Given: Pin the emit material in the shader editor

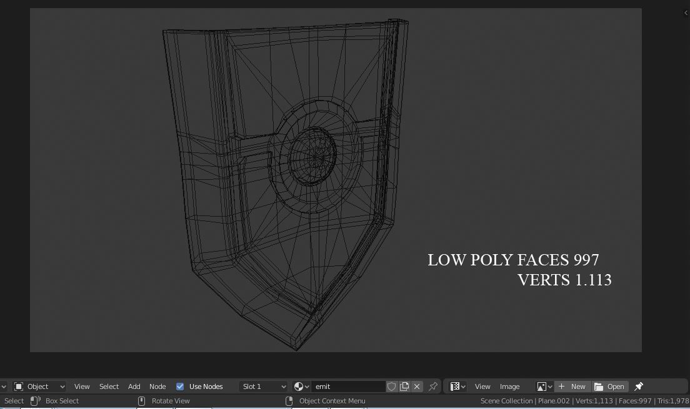Looking at the screenshot, I should click(433, 386).
